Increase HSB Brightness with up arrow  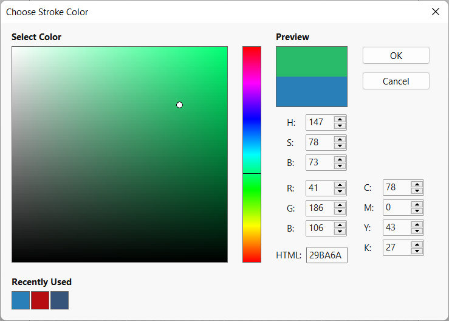pyautogui.click(x=340, y=159)
